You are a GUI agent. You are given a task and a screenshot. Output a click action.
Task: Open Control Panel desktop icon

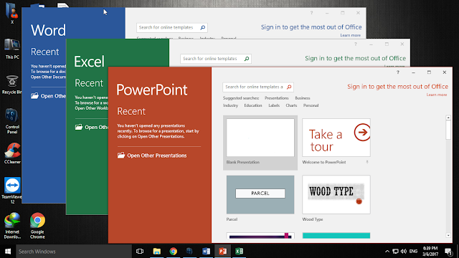[x=12, y=121]
